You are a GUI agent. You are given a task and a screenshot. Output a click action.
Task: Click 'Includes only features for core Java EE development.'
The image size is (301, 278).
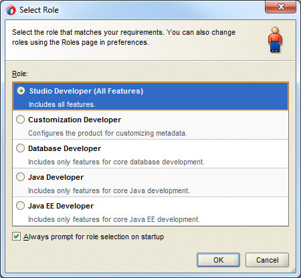pyautogui.click(x=114, y=219)
